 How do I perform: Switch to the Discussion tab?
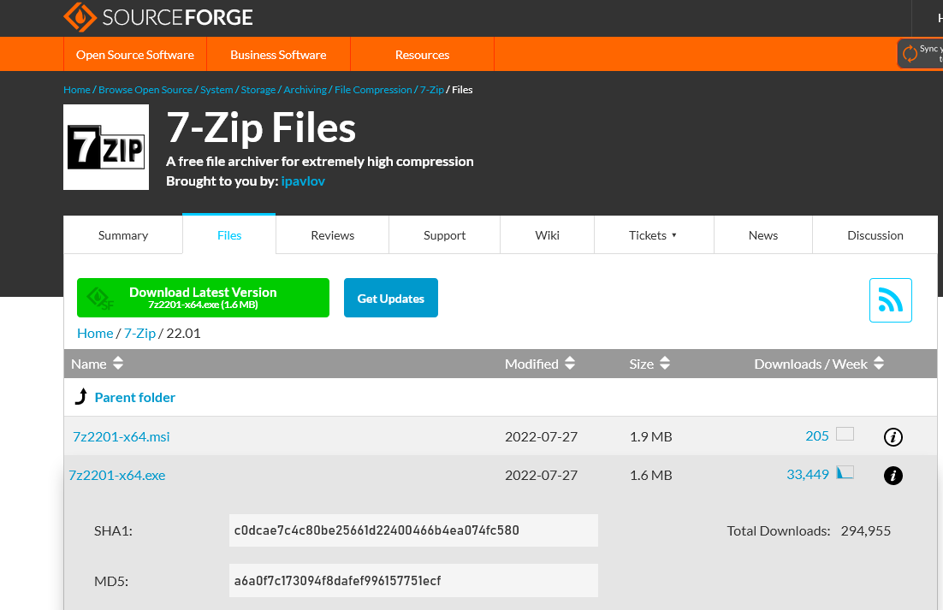875,235
